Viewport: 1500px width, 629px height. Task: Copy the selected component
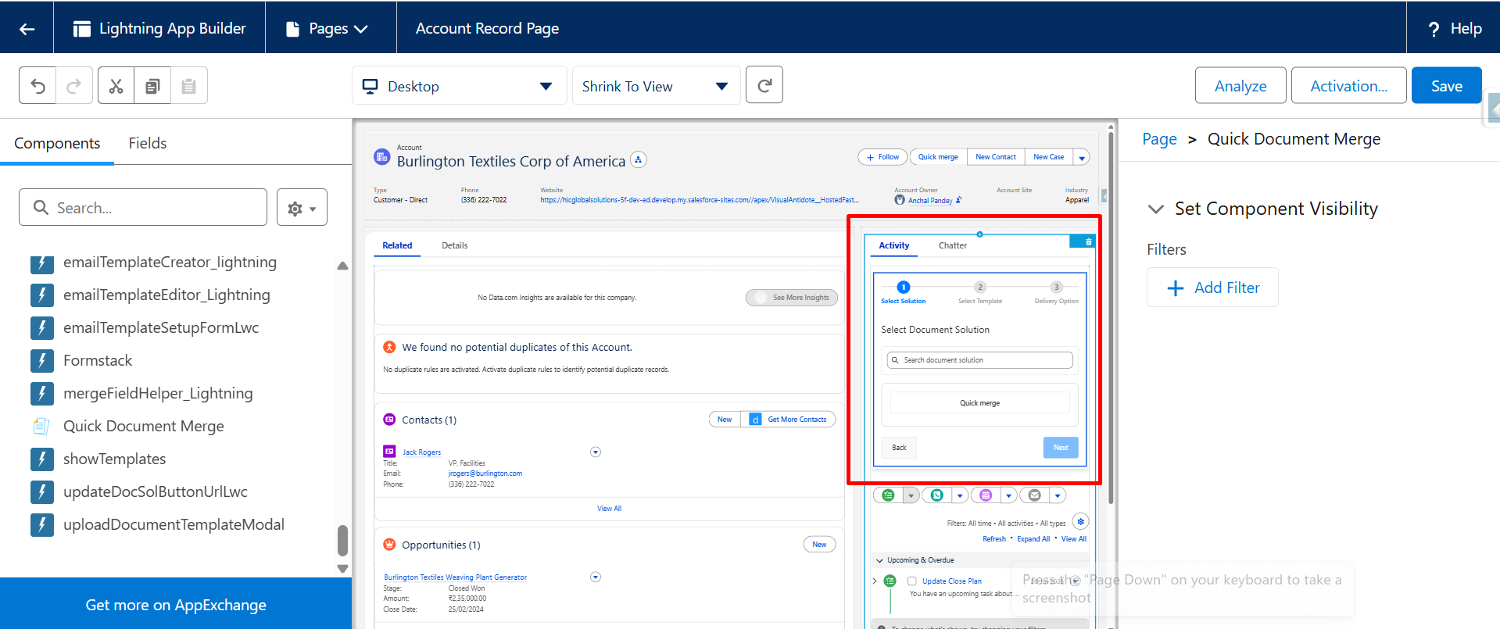[152, 86]
